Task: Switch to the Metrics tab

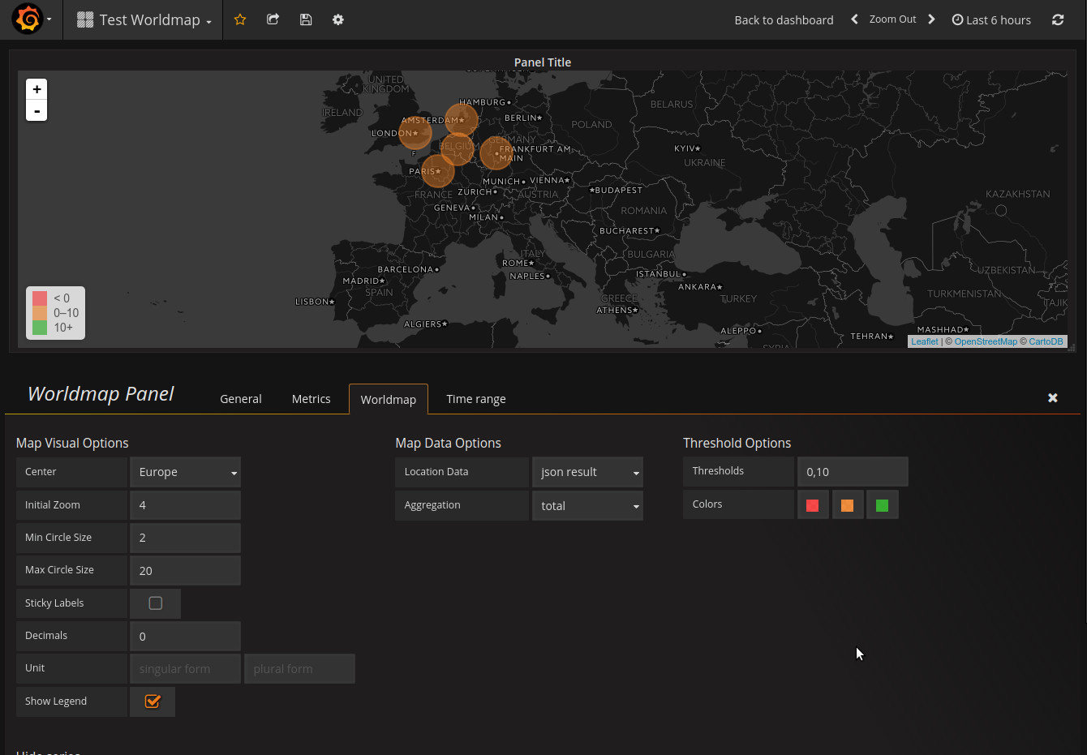Action: pos(311,399)
